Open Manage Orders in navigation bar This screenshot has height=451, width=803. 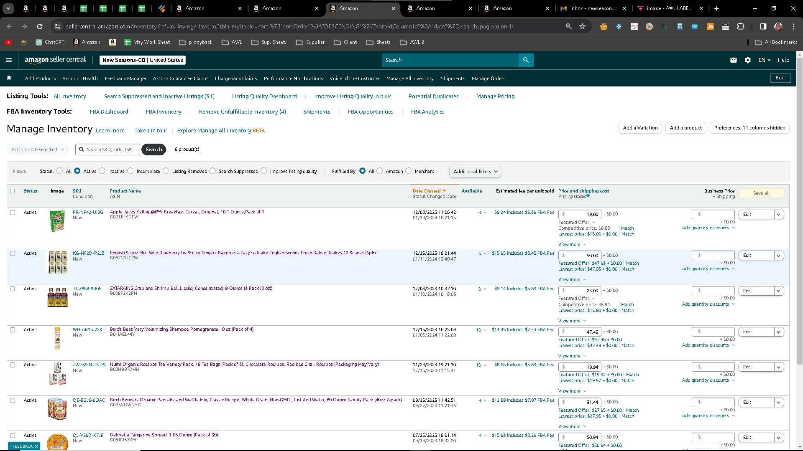[488, 79]
